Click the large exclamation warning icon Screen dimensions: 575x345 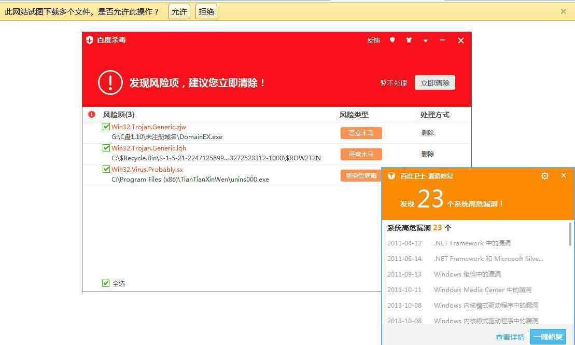[110, 82]
